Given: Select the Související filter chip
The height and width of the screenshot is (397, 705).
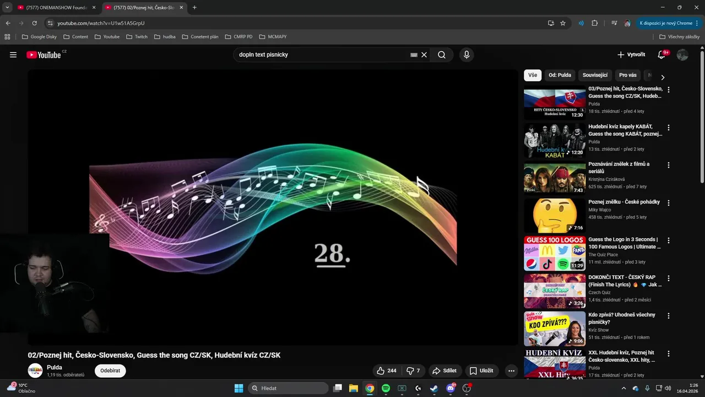Looking at the screenshot, I should (595, 75).
